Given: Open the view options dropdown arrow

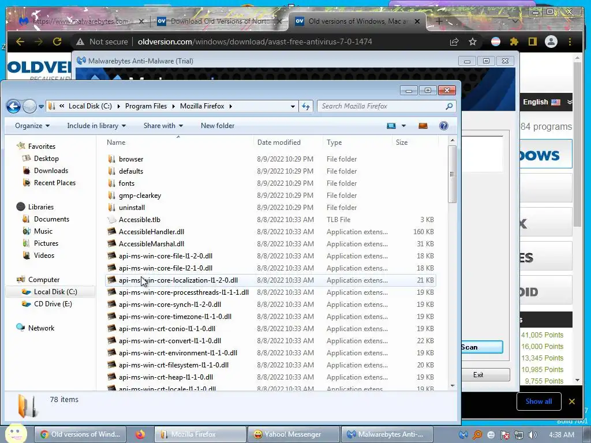Looking at the screenshot, I should pyautogui.click(x=403, y=126).
